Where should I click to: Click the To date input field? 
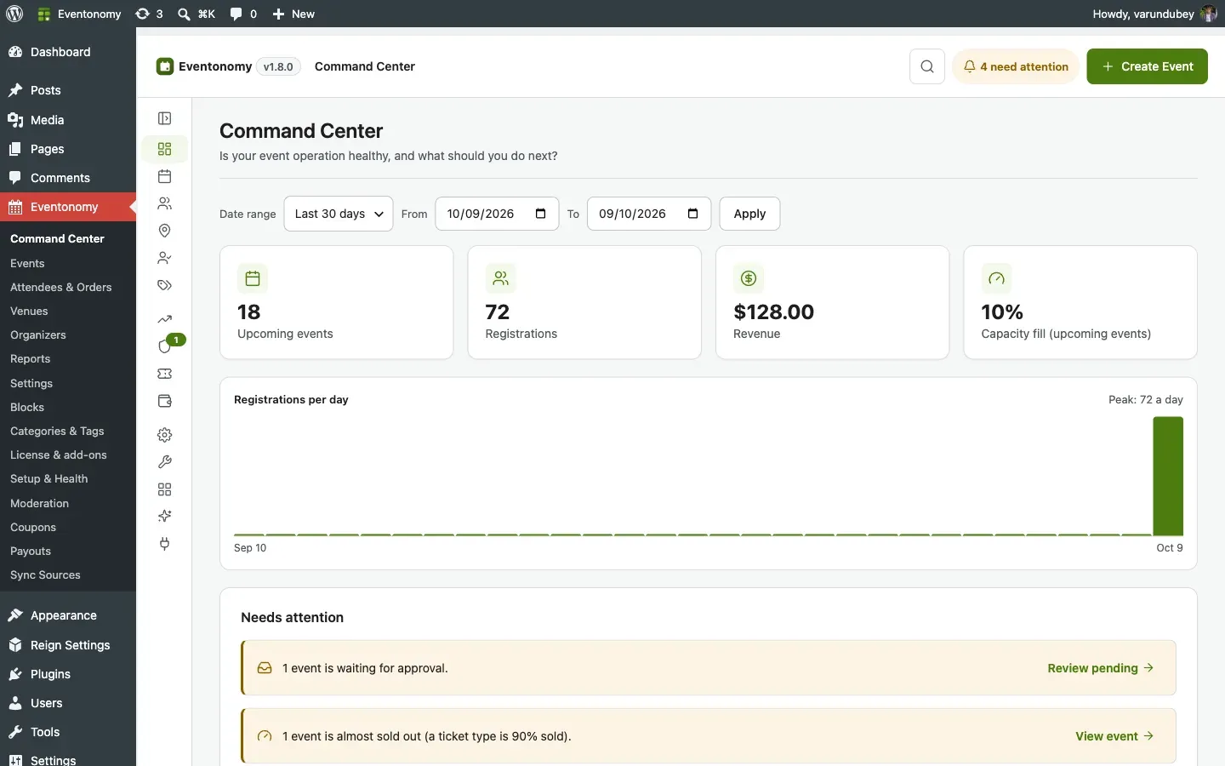click(x=649, y=214)
